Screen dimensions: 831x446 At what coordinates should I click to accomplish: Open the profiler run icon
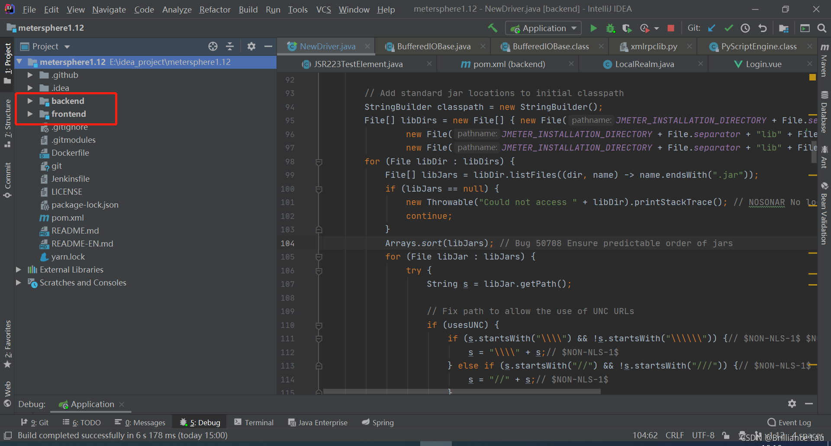tap(644, 28)
